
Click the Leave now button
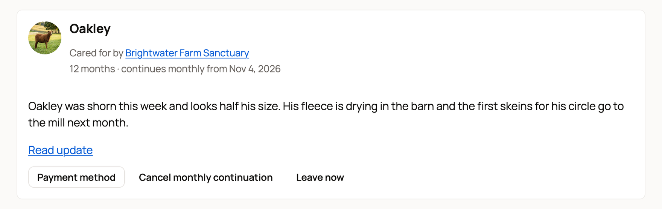pos(320,177)
